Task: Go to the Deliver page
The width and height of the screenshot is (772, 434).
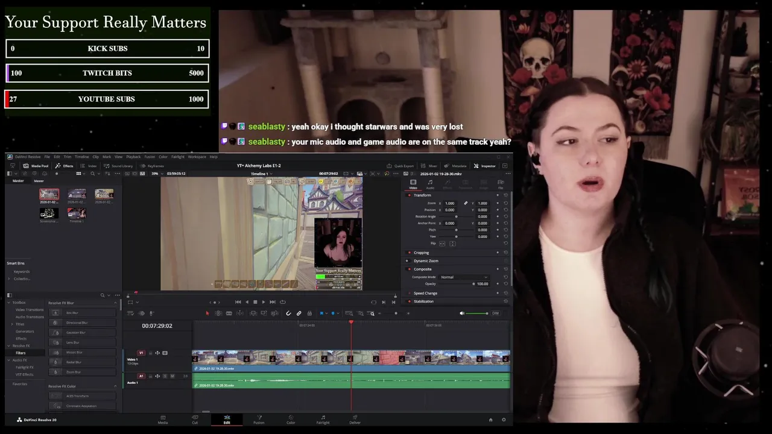Action: click(x=355, y=419)
